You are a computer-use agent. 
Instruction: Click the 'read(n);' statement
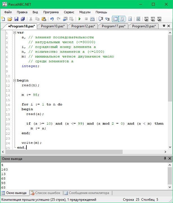click(x=30, y=85)
